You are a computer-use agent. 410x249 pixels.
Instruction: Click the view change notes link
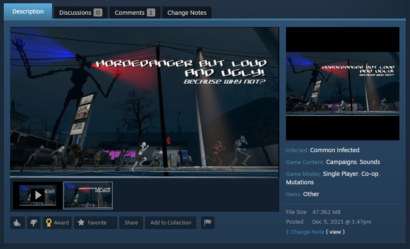(335, 232)
